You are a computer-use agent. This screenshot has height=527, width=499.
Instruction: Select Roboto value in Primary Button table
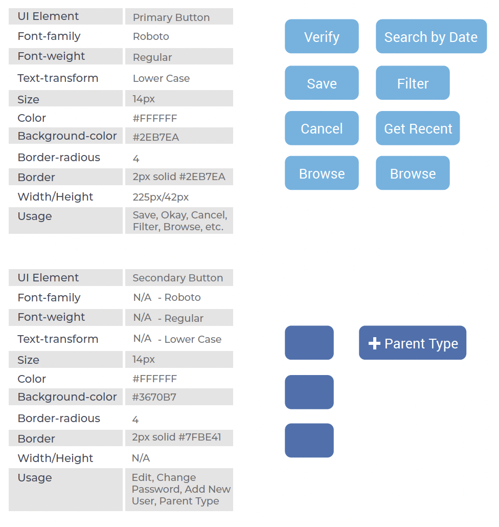coord(151,37)
